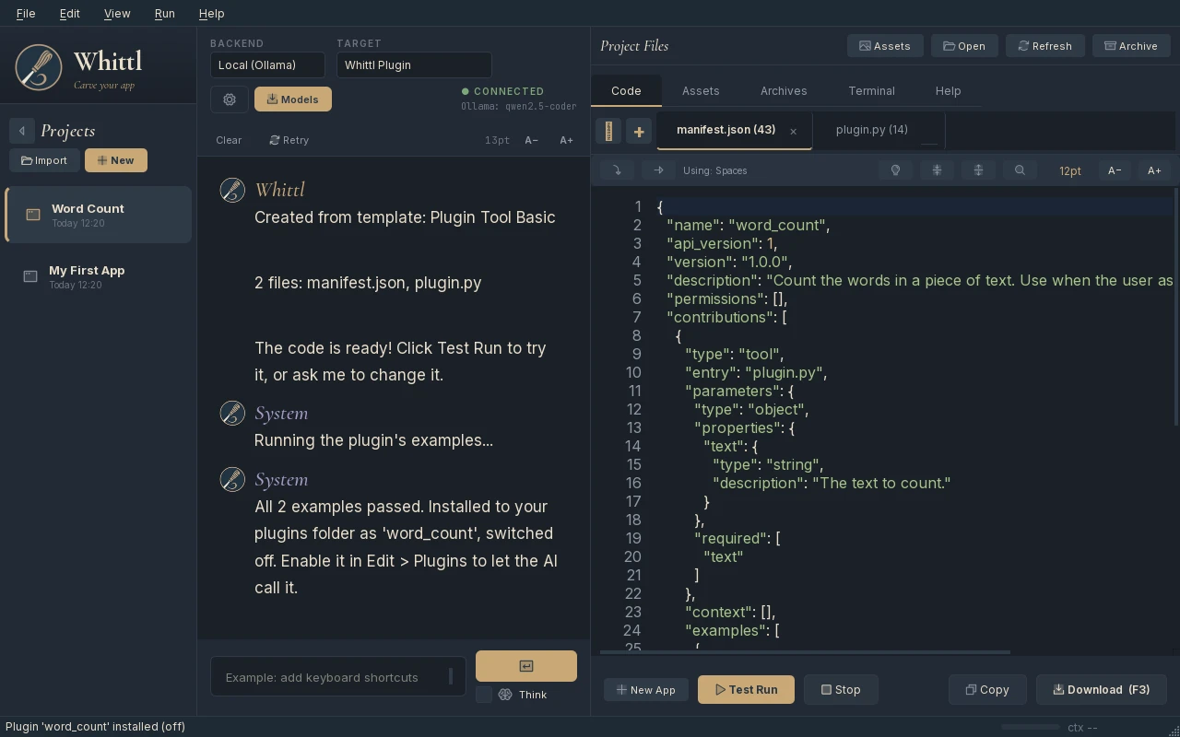Open the Edit menu
The height and width of the screenshot is (737, 1180).
[x=69, y=13]
